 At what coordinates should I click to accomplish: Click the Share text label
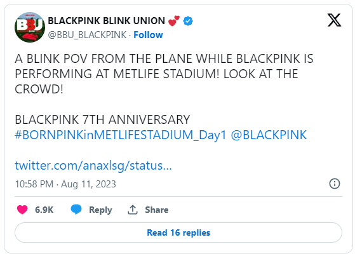click(157, 210)
